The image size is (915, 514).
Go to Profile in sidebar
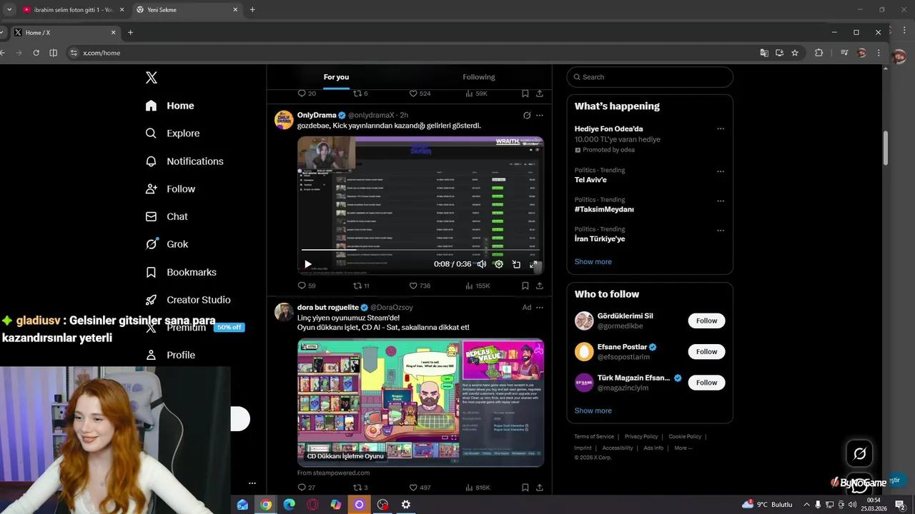(x=170, y=355)
